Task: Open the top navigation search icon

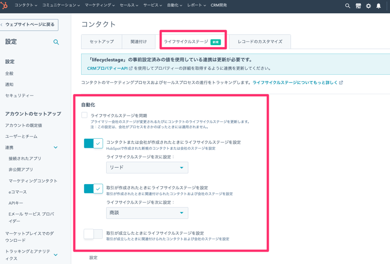Action: tap(347, 6)
